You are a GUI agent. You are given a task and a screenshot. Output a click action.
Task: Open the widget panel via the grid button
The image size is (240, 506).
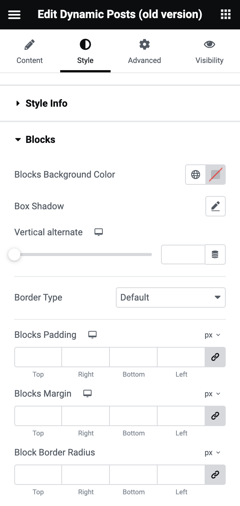(x=225, y=14)
